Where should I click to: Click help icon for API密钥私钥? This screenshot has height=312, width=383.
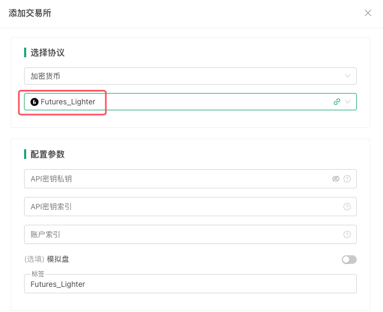coord(347,179)
